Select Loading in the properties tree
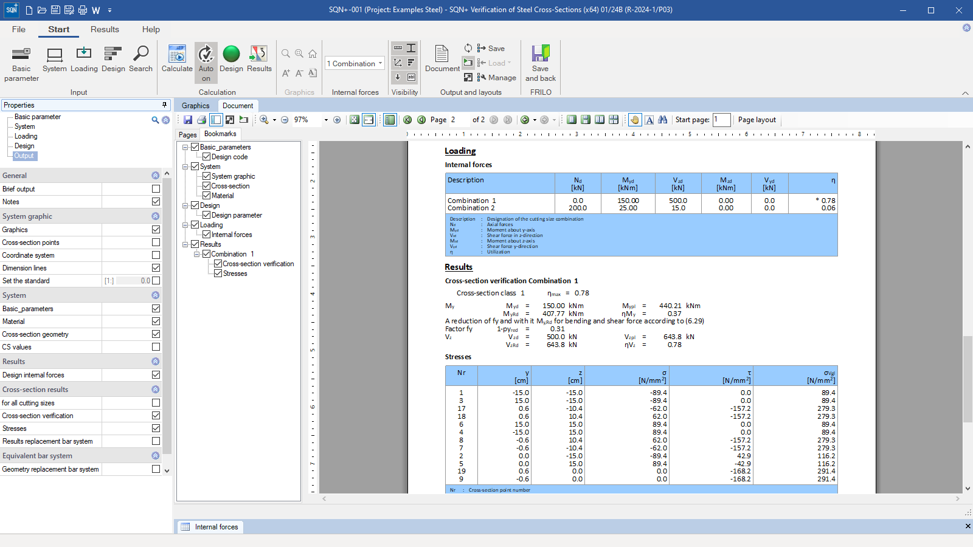Image resolution: width=973 pixels, height=547 pixels. 26,136
